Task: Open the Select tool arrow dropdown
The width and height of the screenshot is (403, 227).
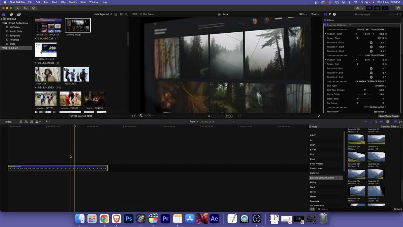Action: click(48, 122)
